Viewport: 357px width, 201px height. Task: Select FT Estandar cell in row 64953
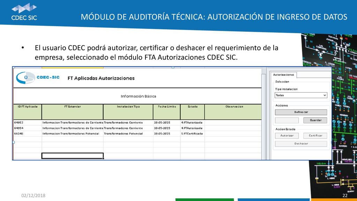click(73, 122)
